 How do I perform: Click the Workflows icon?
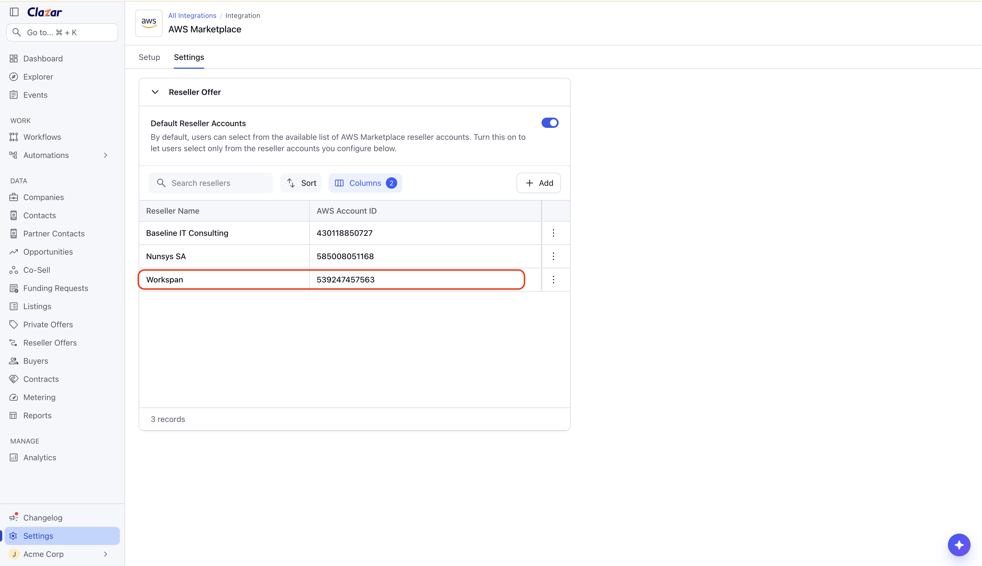click(x=14, y=137)
